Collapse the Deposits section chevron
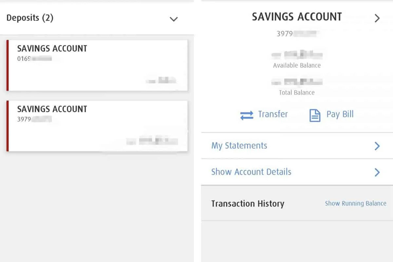The width and height of the screenshot is (393, 262). (174, 19)
